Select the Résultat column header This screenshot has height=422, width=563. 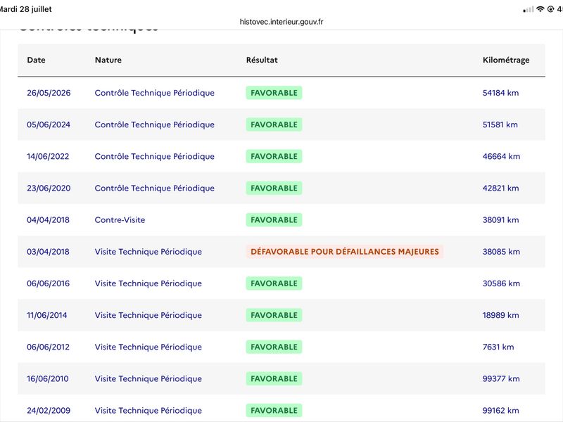pos(262,60)
